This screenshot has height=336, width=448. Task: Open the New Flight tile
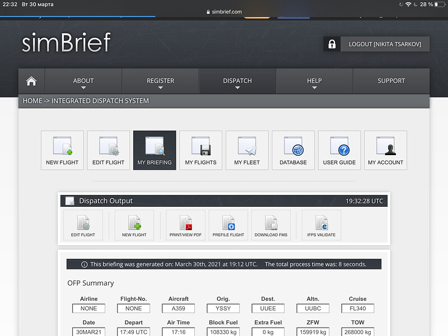(x=62, y=150)
